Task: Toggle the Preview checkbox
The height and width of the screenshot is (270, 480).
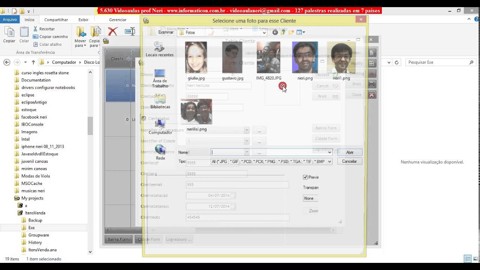Action: [305, 177]
